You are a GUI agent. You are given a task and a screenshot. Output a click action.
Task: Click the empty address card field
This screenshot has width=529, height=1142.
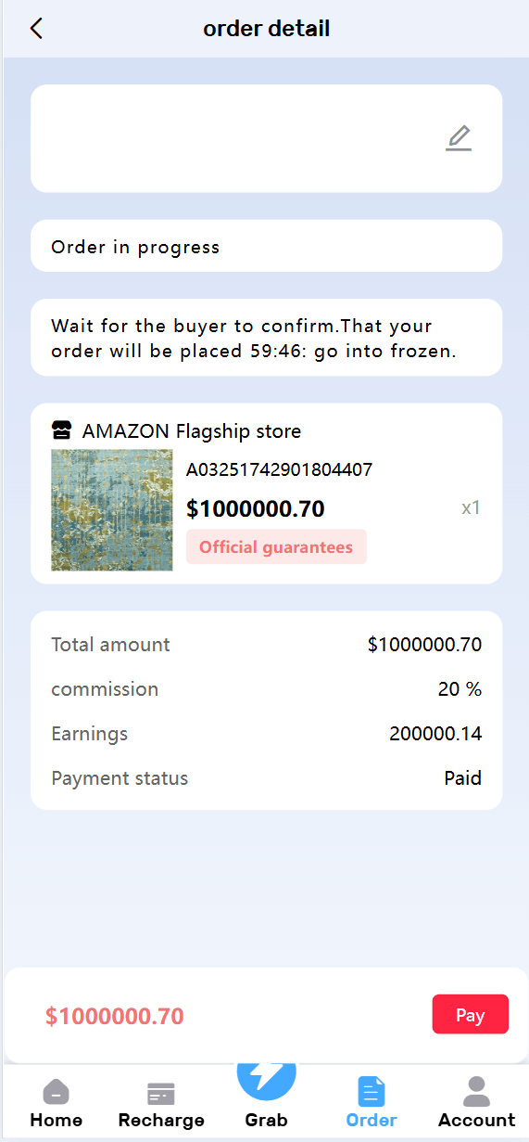tap(267, 138)
